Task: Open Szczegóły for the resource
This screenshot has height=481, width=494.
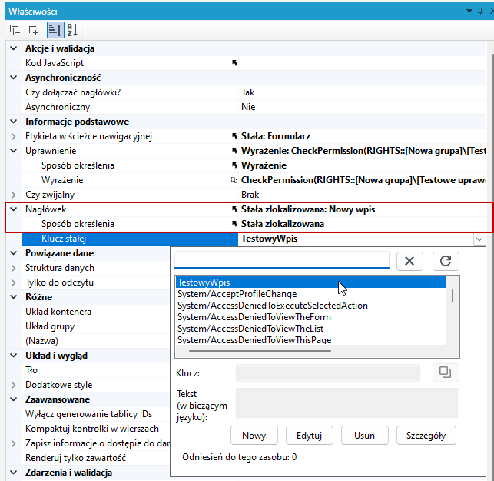Action: (426, 436)
